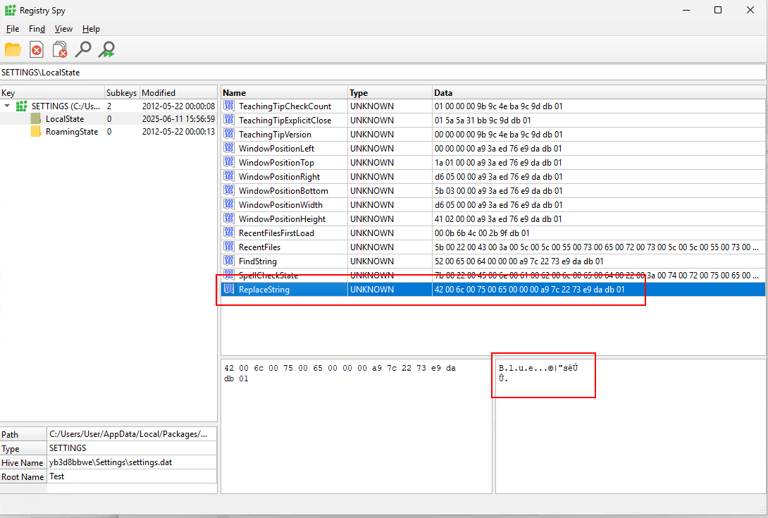Click the binary icon beside WindowPositionWidth
The height and width of the screenshot is (518, 768).
229,204
